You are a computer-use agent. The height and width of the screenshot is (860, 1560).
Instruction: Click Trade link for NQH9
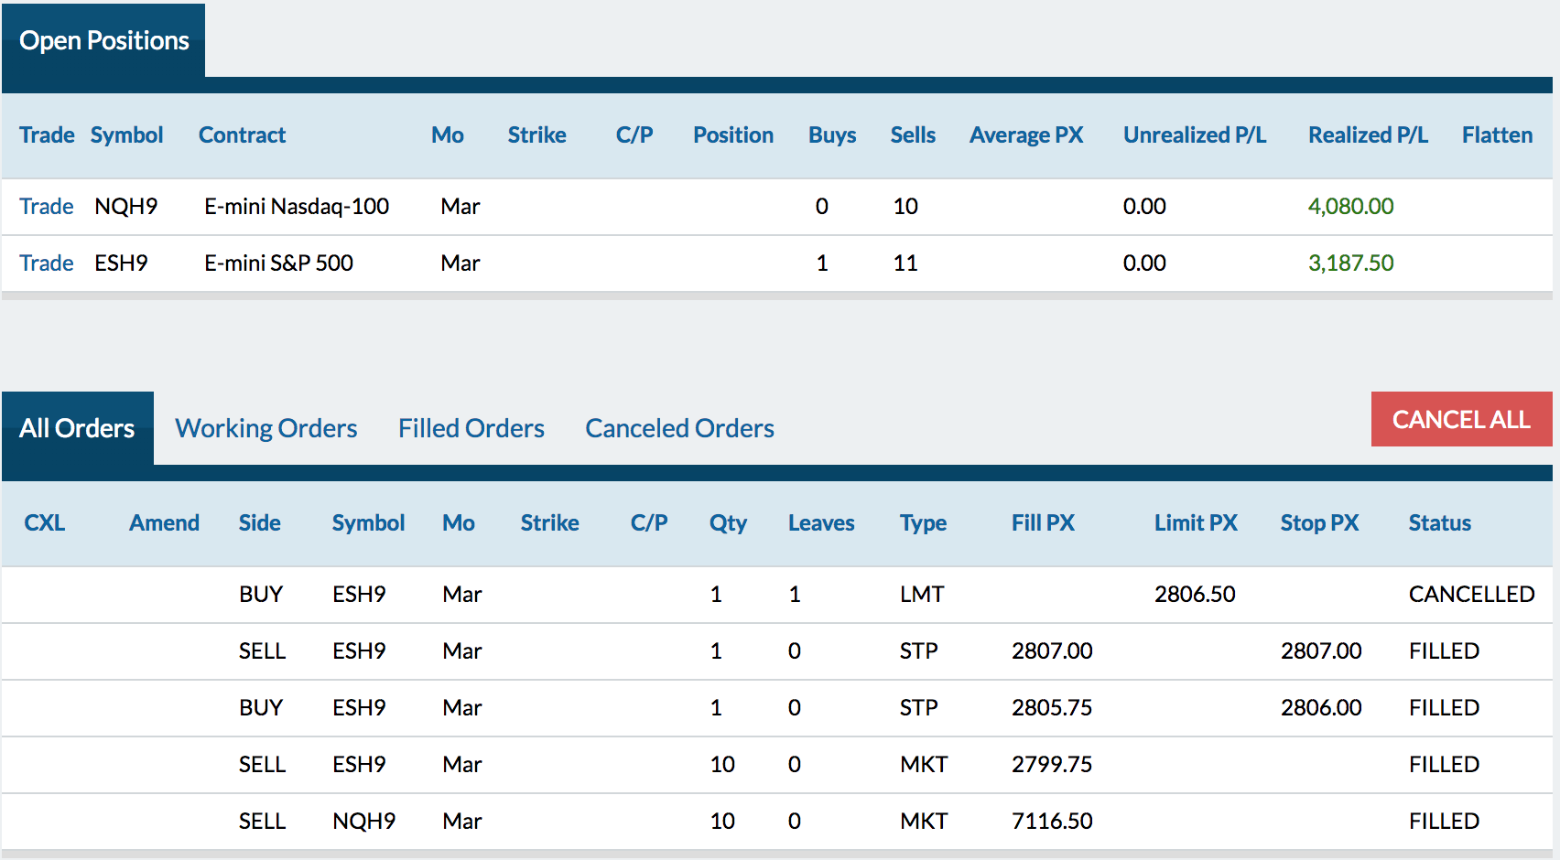click(47, 206)
